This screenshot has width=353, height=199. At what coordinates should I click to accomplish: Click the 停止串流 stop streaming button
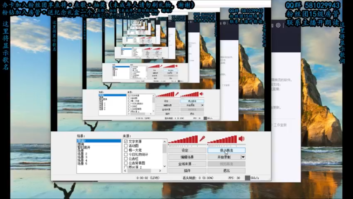226,150
